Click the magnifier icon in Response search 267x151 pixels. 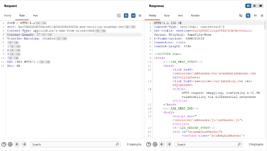(x=239, y=144)
